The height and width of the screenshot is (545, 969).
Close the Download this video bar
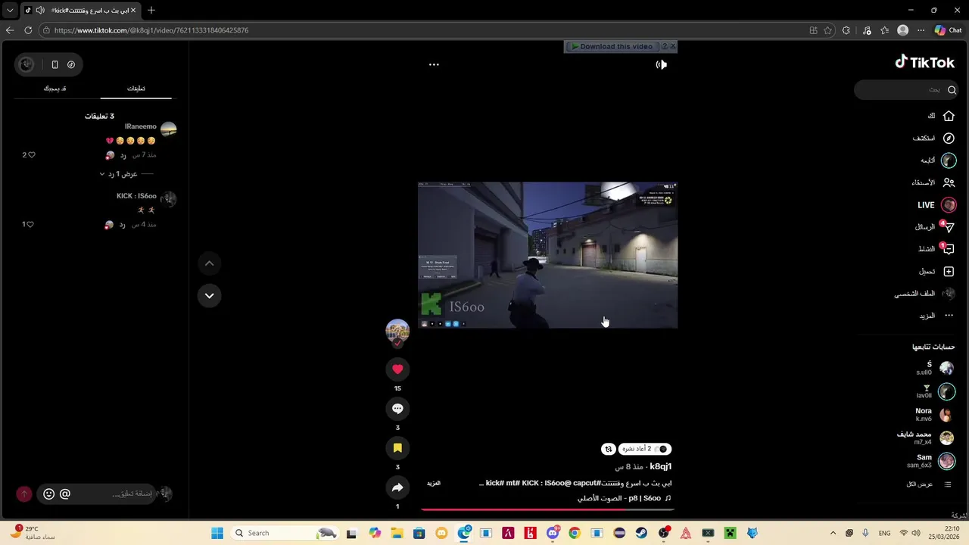click(672, 46)
